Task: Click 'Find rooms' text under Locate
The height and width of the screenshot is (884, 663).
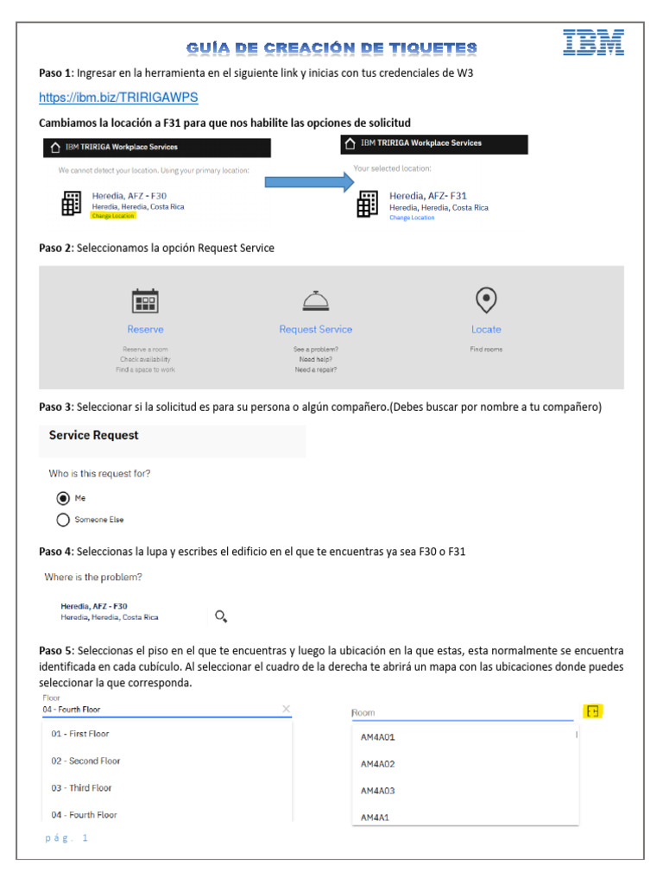Action: point(486,350)
